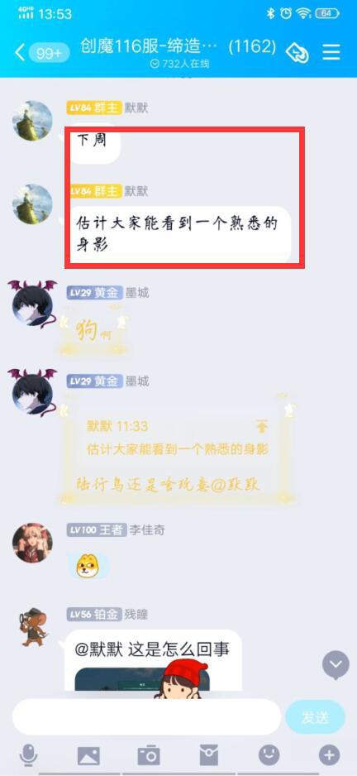Viewport: 357px width, 776px height.
Task: Jump to latest messages with down arrow
Action: tap(336, 665)
